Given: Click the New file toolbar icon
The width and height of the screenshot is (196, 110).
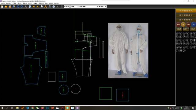Looking at the screenshot, I should [x=2, y=6].
